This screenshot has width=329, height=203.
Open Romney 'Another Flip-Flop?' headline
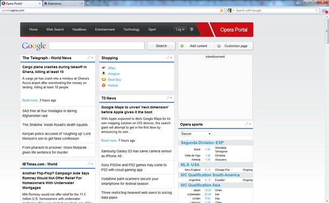[x=55, y=180]
